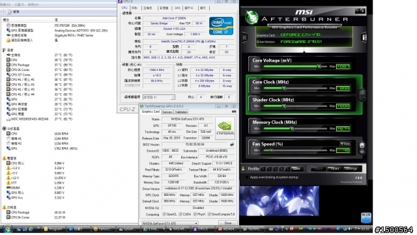The height and width of the screenshot is (235, 417).
Task: Click the Windows Start orb
Action: (x=7, y=229)
